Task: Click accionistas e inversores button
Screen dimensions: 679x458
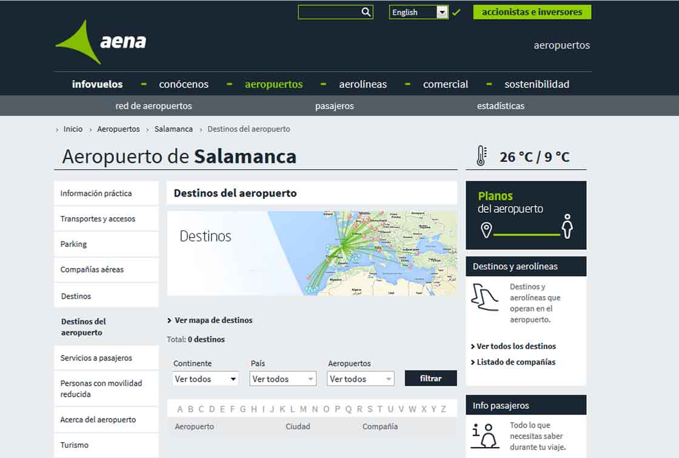Action: 532,12
